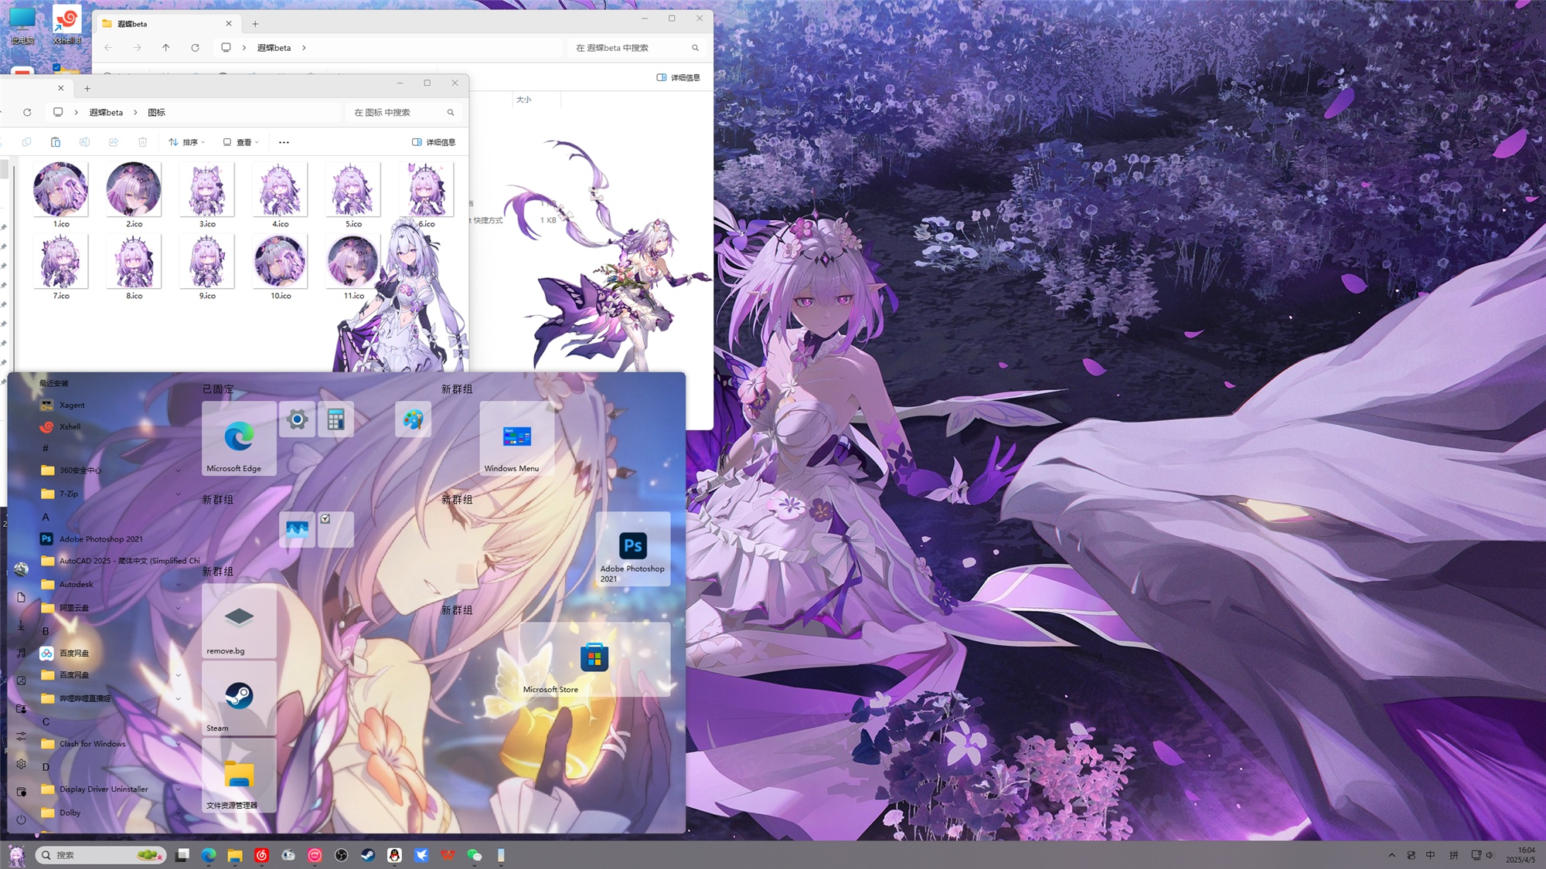Image resolution: width=1546 pixels, height=869 pixels.
Task: Open the Microsoft Store tile
Action: [x=594, y=659]
